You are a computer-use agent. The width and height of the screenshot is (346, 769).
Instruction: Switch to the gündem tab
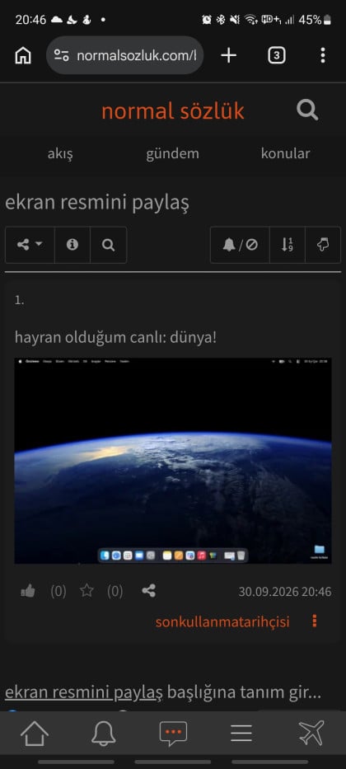coord(172,153)
